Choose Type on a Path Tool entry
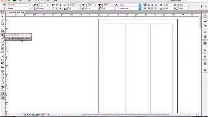This screenshot has height=117, width=208. coord(18,38)
